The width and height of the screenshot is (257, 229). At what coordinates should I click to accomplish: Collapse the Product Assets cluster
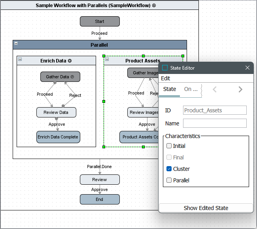coord(107,59)
